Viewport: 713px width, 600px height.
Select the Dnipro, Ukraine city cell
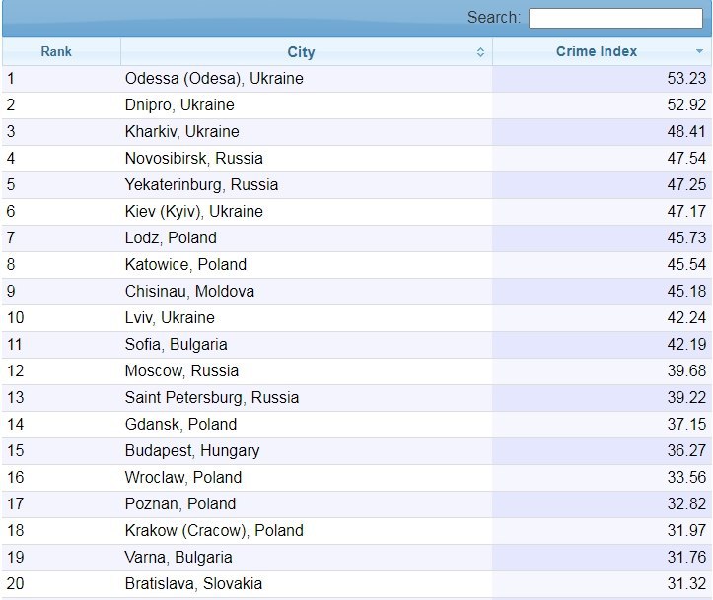click(307, 105)
